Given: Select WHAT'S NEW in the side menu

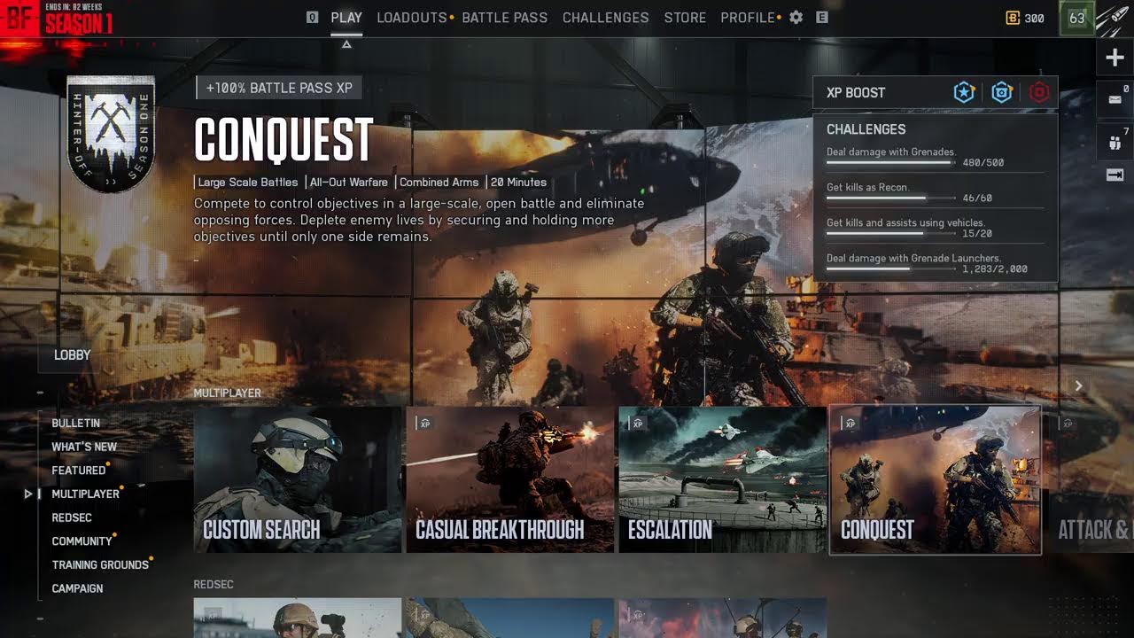Looking at the screenshot, I should [x=84, y=447].
